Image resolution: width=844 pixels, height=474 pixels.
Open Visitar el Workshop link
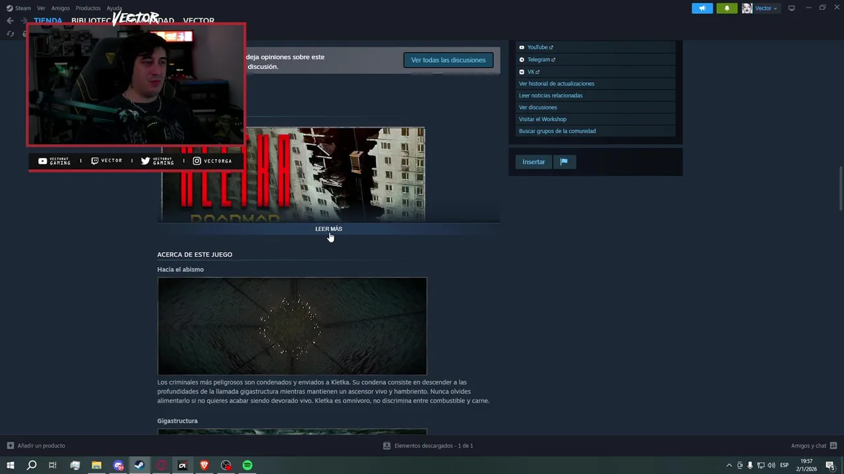tap(543, 119)
